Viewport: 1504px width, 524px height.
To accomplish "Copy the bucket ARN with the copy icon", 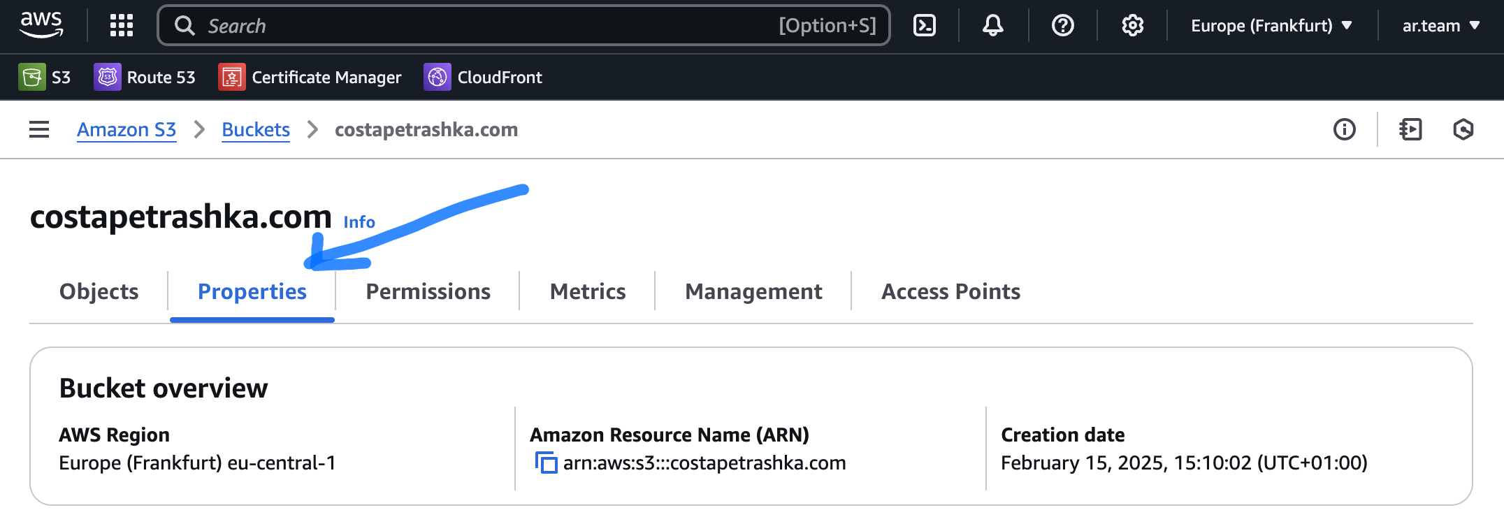I will (546, 463).
